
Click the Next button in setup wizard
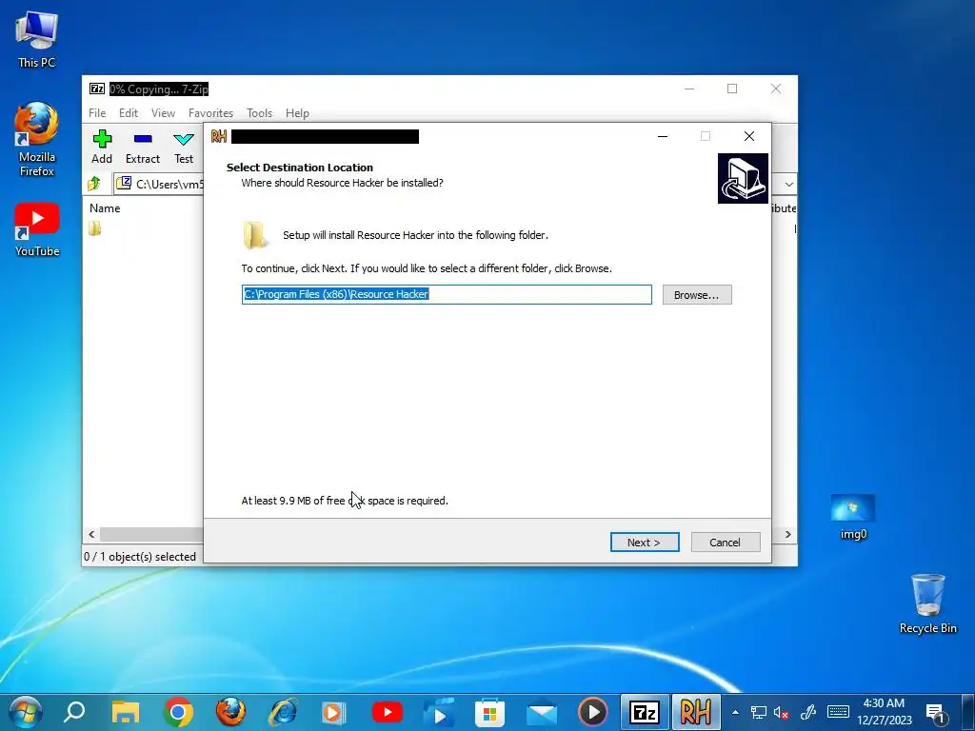(x=645, y=542)
